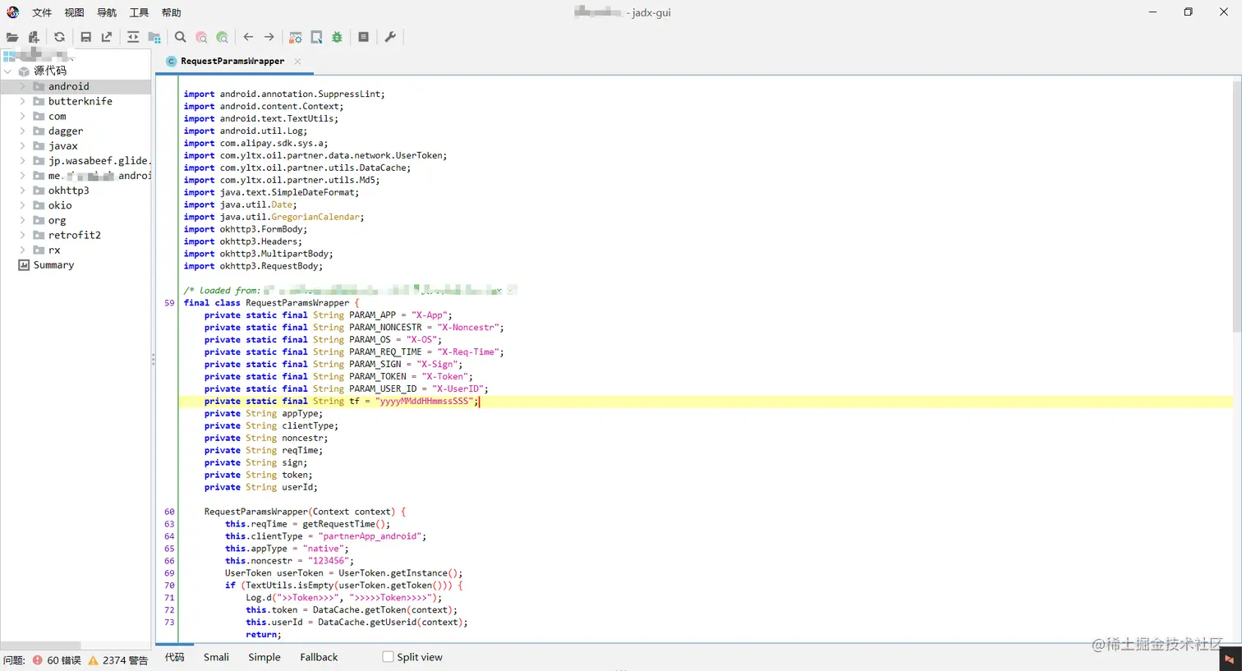The height and width of the screenshot is (671, 1242).
Task: Open text search with magnifier icon
Action: (181, 37)
